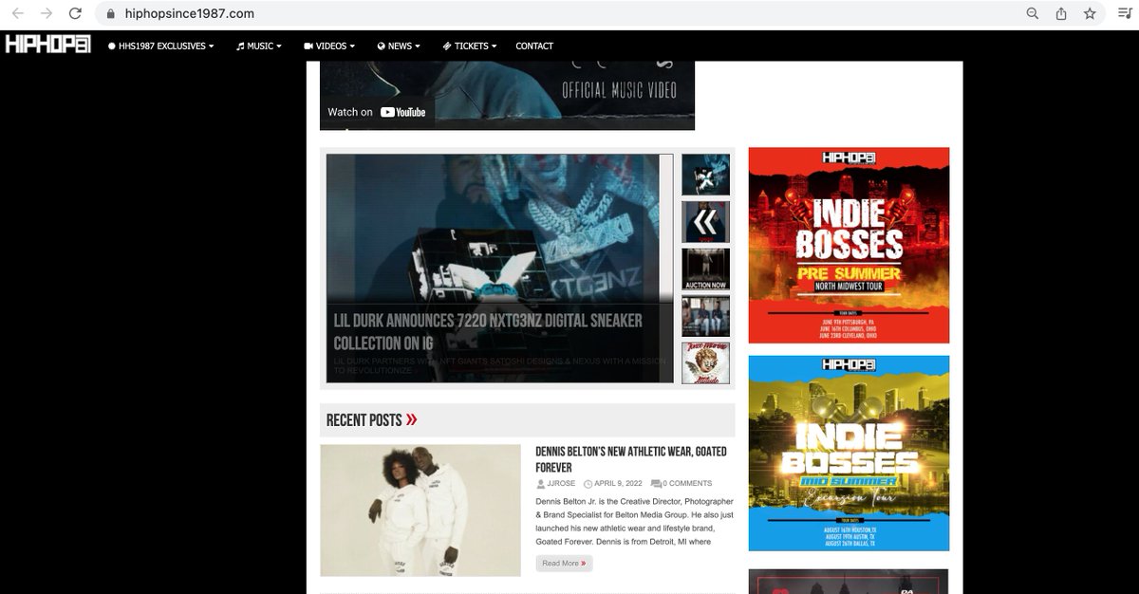This screenshot has height=594, width=1139.
Task: Click the browser forward arrow
Action: [x=47, y=14]
